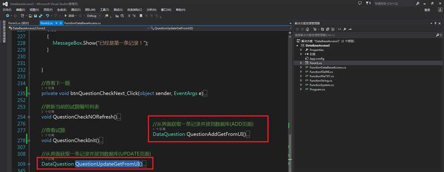The height and width of the screenshot is (172, 444).
Task: Click Solution Explorer back arrow icon
Action: click(297, 29)
